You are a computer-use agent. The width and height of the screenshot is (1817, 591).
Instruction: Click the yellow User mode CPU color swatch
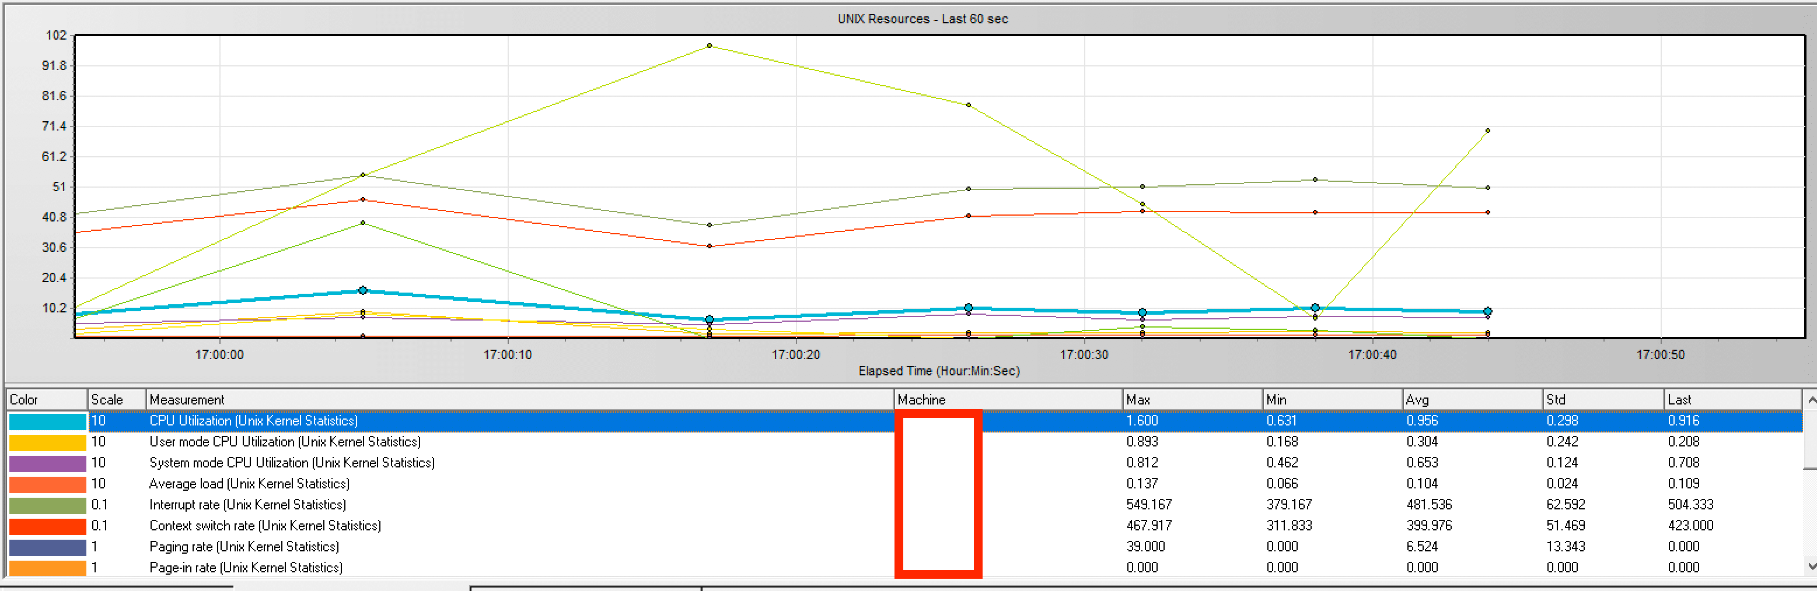pyautogui.click(x=47, y=442)
